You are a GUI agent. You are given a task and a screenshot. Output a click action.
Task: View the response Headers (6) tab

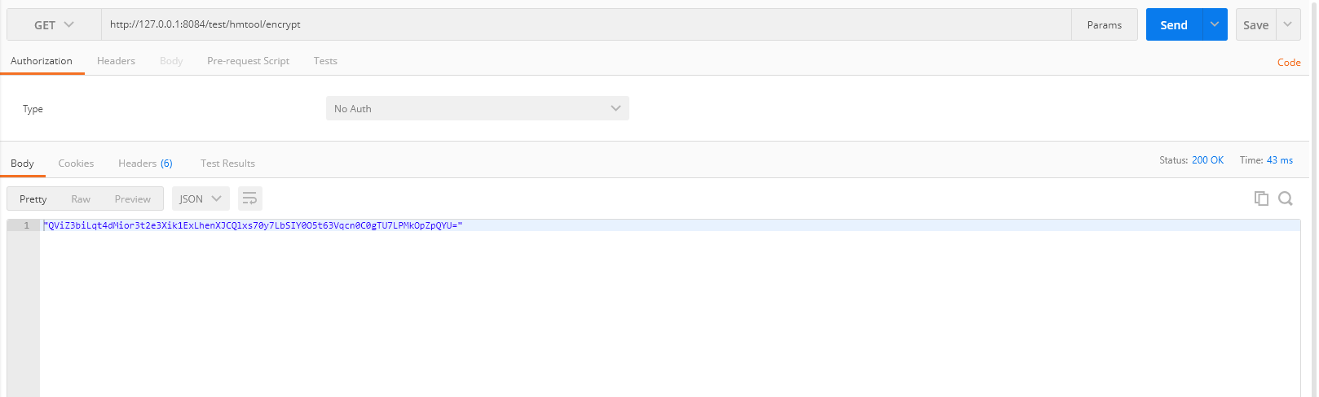pos(145,164)
